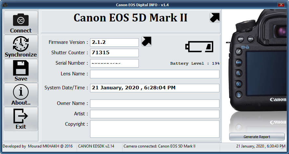
Task: Focus the Owner Name text box
Action: pos(155,104)
